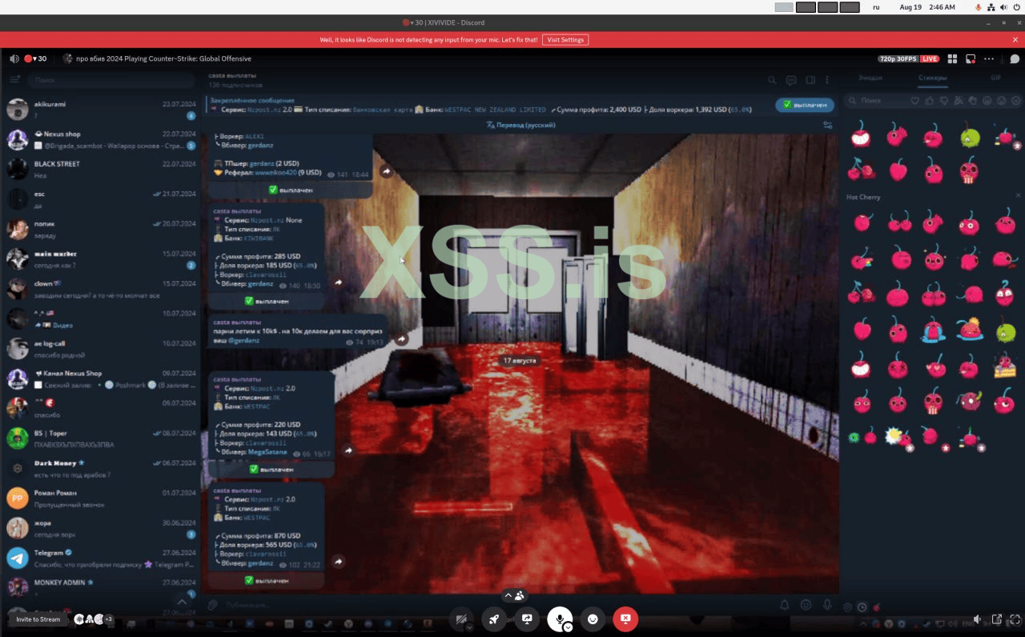
Task: Toggle the camera on/off button
Action: pos(460,619)
